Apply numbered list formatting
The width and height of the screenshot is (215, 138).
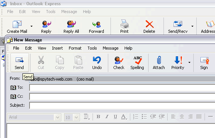135,117
